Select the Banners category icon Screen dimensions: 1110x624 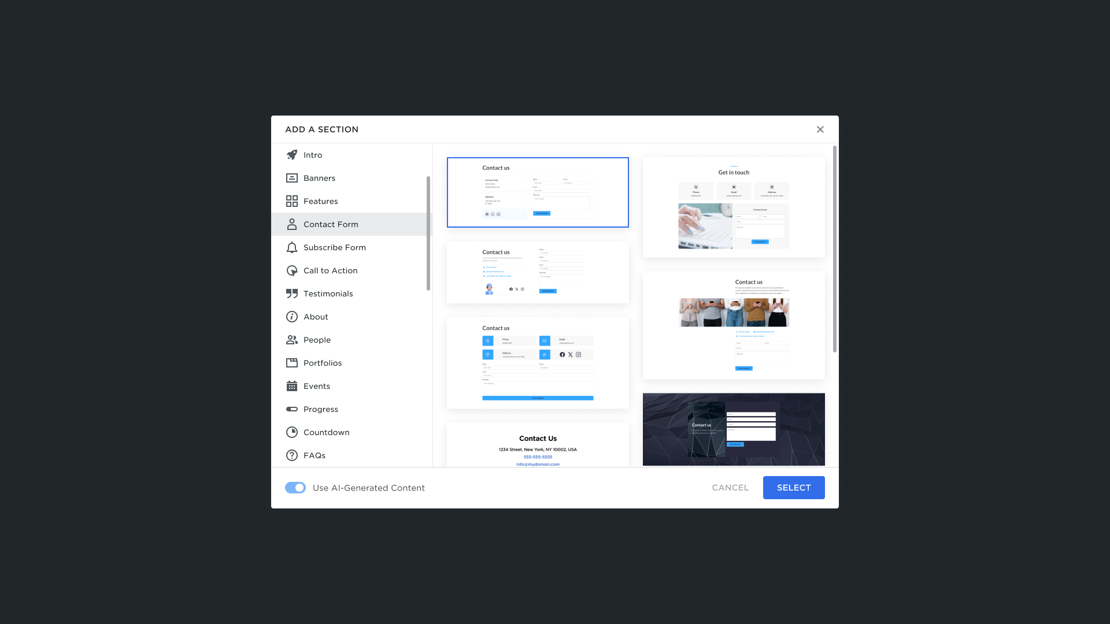(292, 178)
